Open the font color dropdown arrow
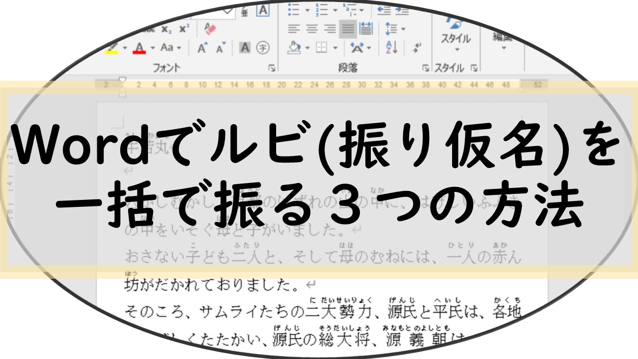638x359 pixels. (x=153, y=48)
